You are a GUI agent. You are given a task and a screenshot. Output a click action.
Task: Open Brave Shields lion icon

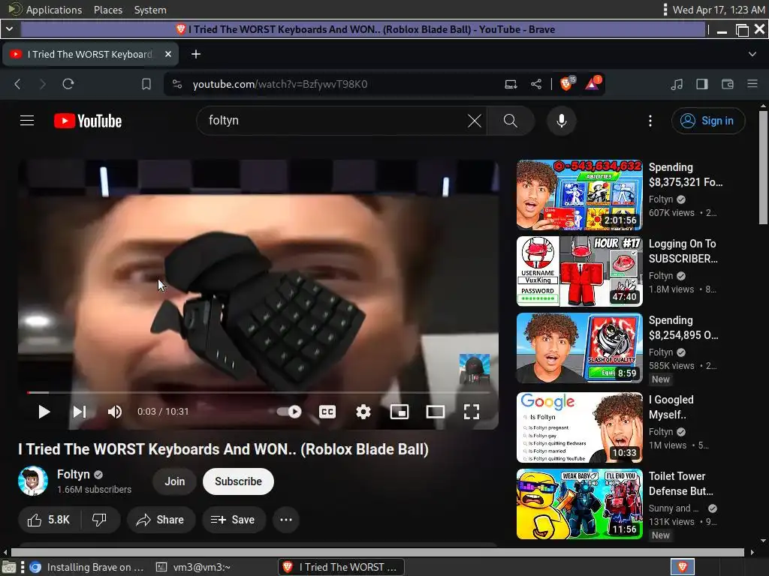pos(566,84)
